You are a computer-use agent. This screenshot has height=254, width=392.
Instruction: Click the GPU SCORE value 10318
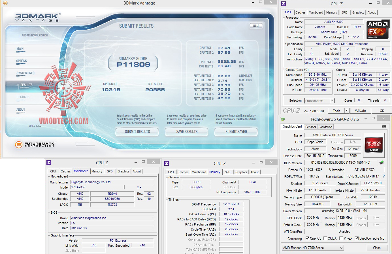[x=111, y=90]
